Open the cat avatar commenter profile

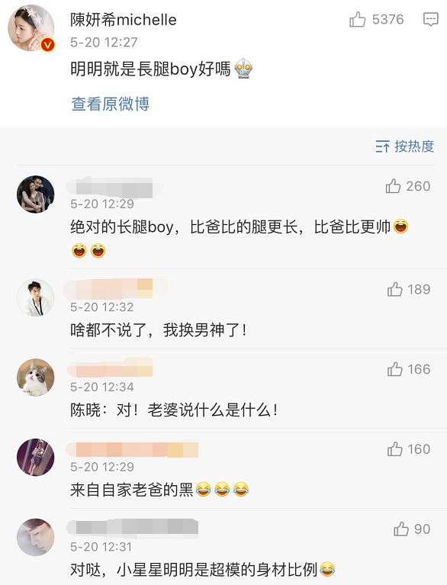tap(35, 378)
